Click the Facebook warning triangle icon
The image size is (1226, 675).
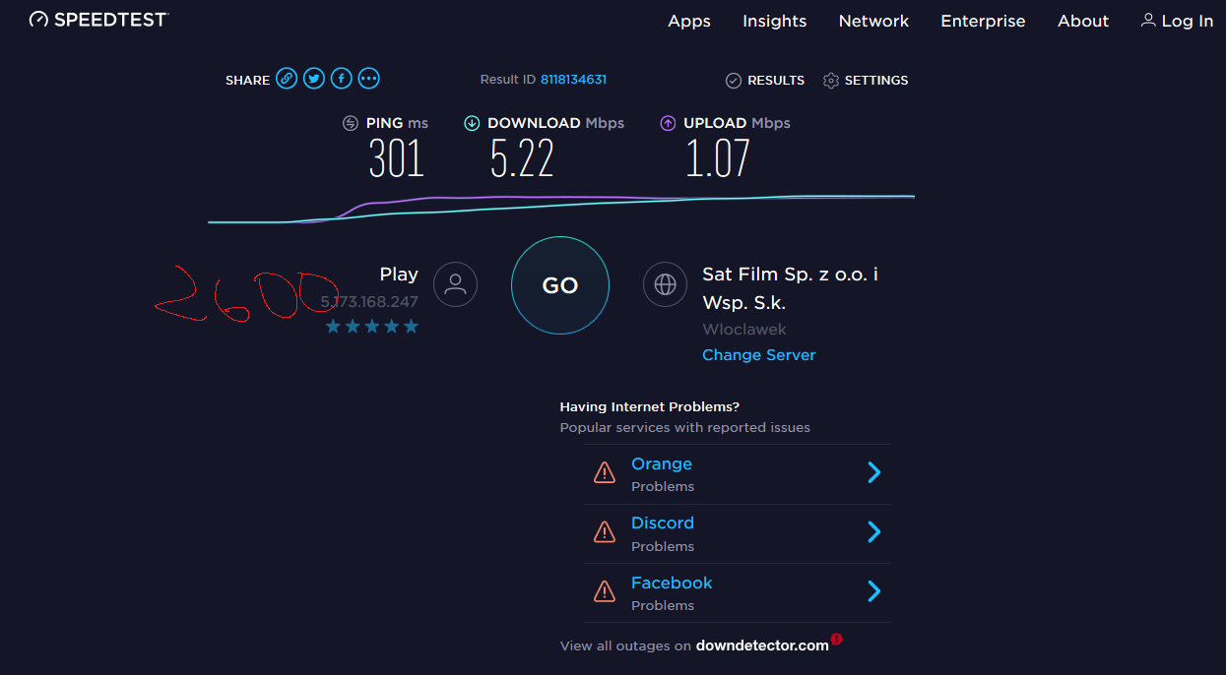point(605,592)
